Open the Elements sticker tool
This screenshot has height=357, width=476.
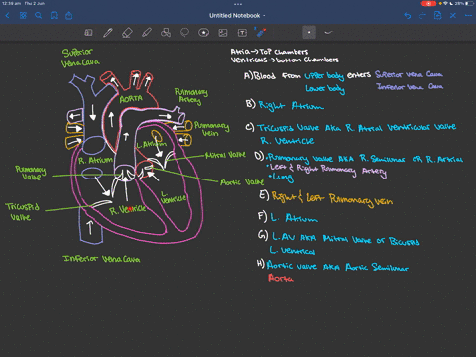[x=204, y=33]
